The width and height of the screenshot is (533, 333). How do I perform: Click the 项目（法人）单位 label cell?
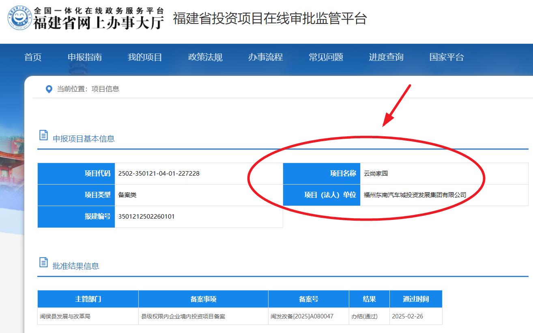(x=322, y=195)
